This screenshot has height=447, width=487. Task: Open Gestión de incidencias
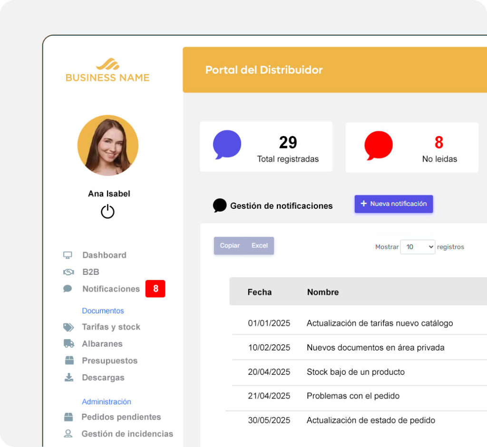[x=127, y=434]
